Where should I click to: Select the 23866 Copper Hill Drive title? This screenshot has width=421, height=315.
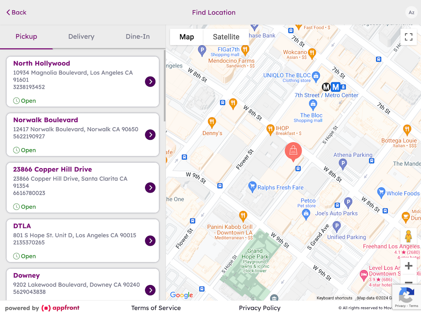point(53,169)
